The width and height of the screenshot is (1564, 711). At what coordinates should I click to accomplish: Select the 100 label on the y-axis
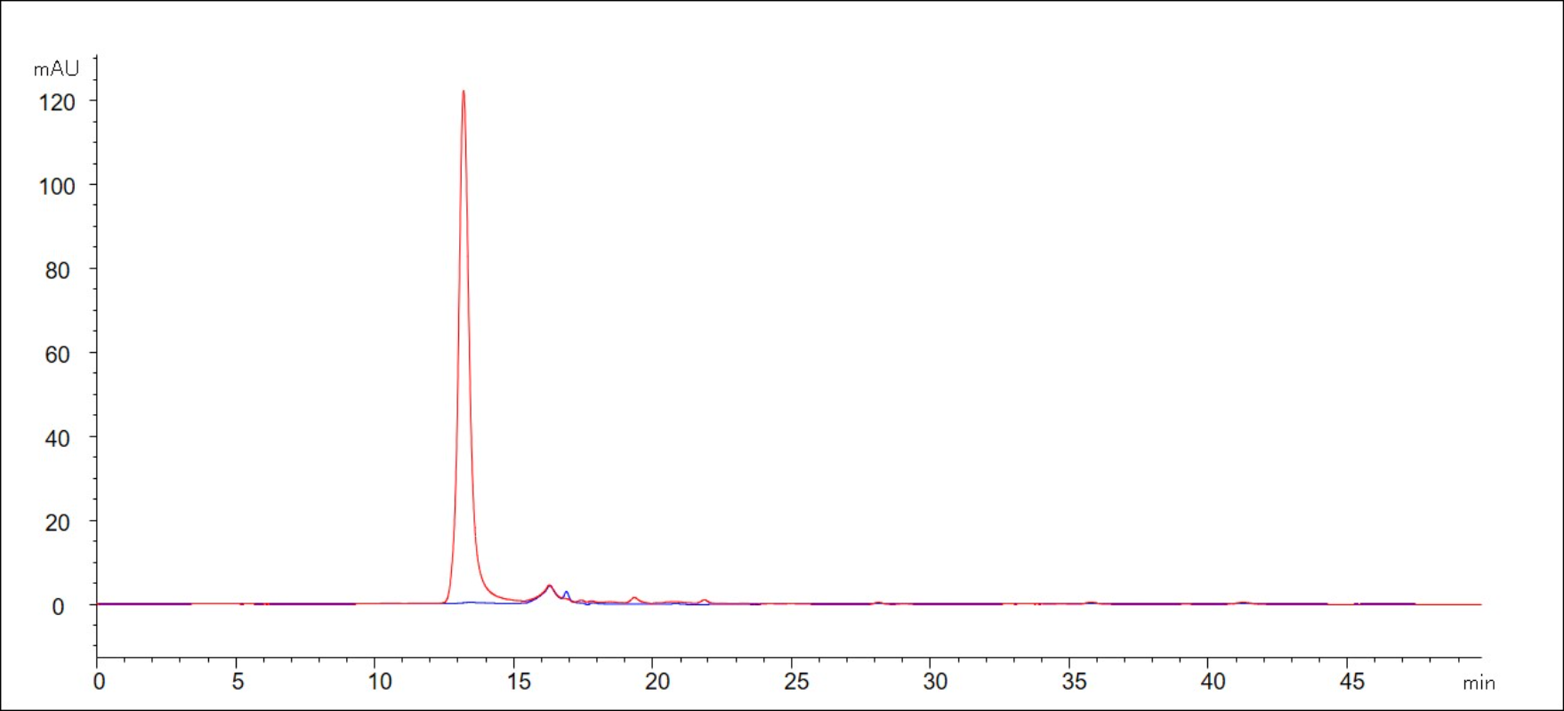(x=57, y=187)
